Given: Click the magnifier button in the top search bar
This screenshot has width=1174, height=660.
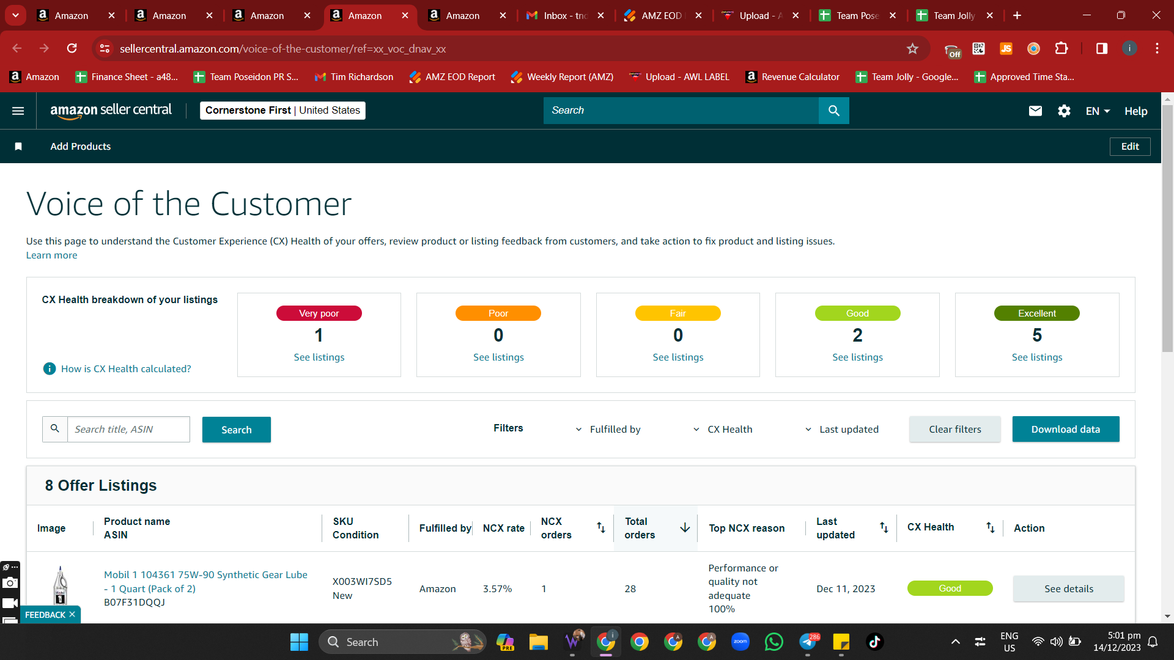Looking at the screenshot, I should 833,111.
